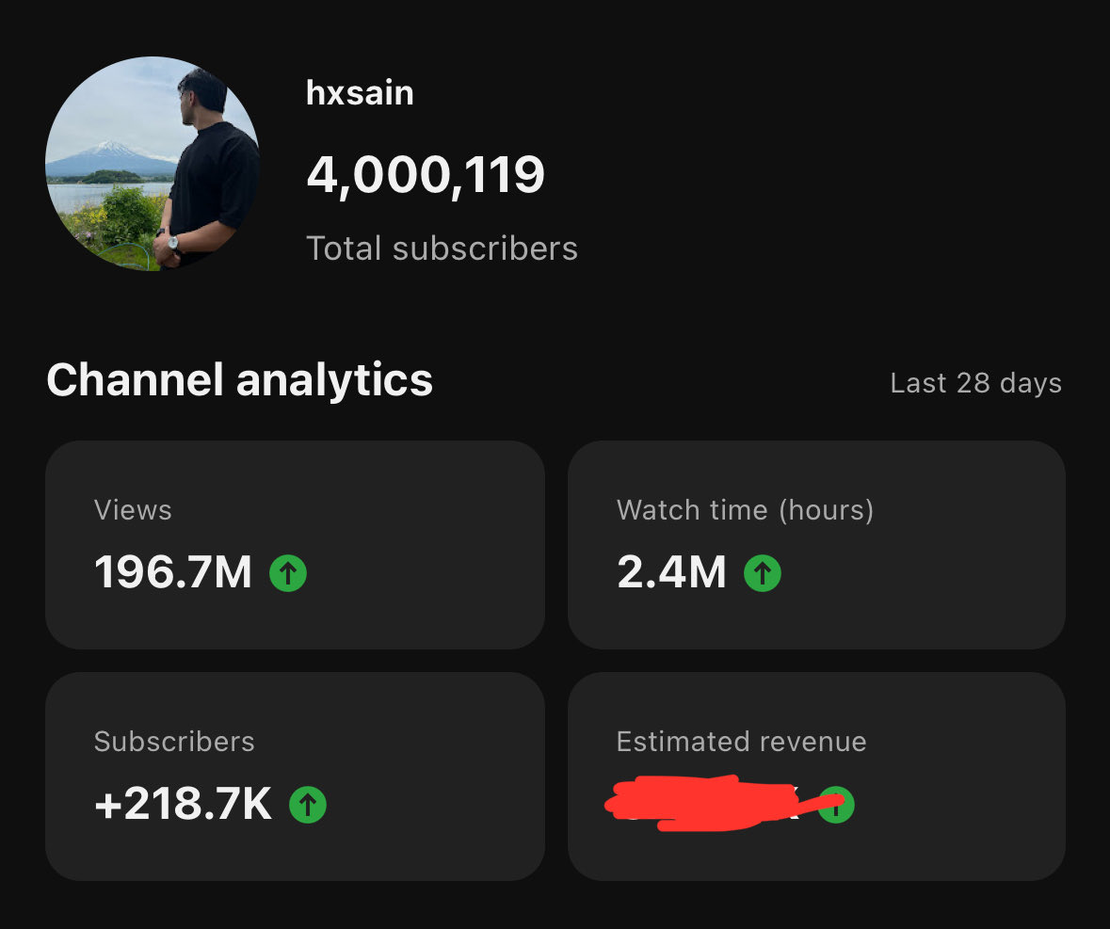This screenshot has width=1110, height=929.
Task: Open the hxsain channel profile picture
Action: (153, 165)
